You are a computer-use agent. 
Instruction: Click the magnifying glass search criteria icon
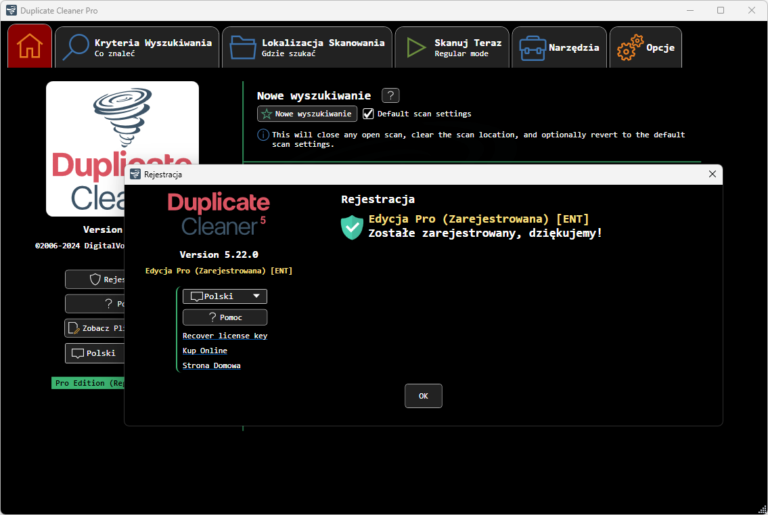(75, 47)
